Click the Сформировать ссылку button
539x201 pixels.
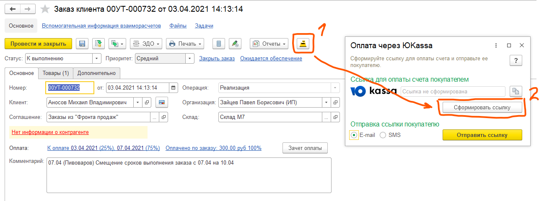(482, 108)
